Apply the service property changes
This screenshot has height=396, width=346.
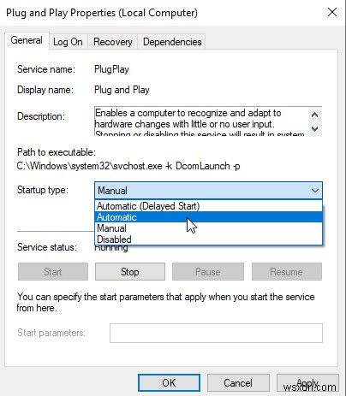coord(307,383)
